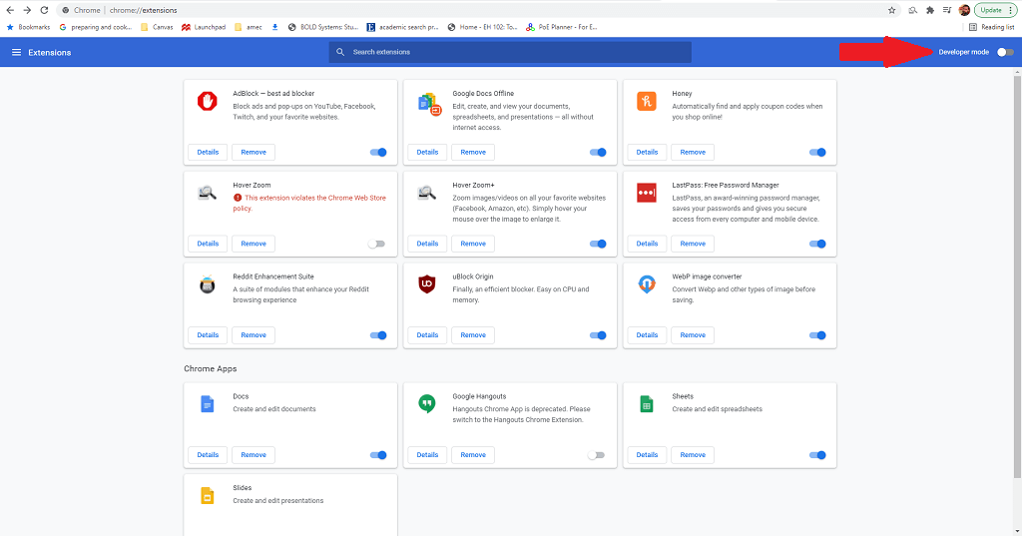Click the Honey extension icon
Image resolution: width=1022 pixels, height=536 pixels.
click(x=647, y=101)
